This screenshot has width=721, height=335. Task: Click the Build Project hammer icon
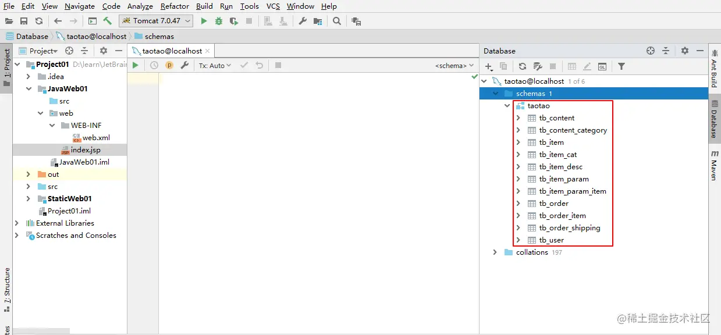click(x=108, y=21)
